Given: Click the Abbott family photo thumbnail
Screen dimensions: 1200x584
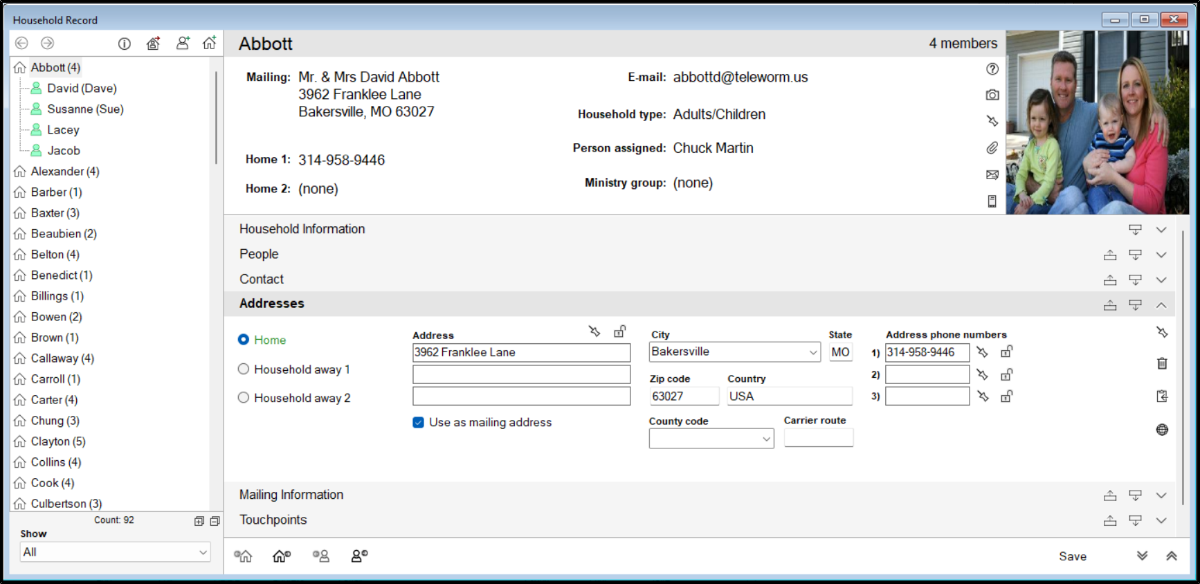Looking at the screenshot, I should click(x=1096, y=122).
